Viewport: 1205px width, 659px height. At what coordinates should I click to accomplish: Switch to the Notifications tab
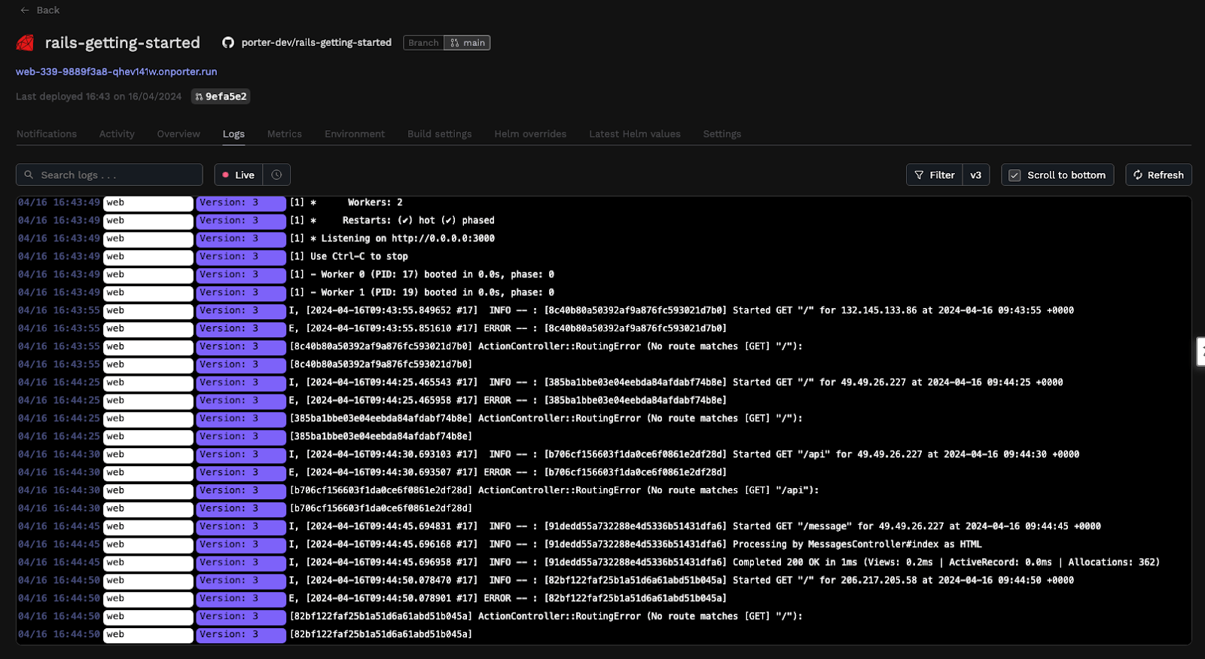(47, 134)
